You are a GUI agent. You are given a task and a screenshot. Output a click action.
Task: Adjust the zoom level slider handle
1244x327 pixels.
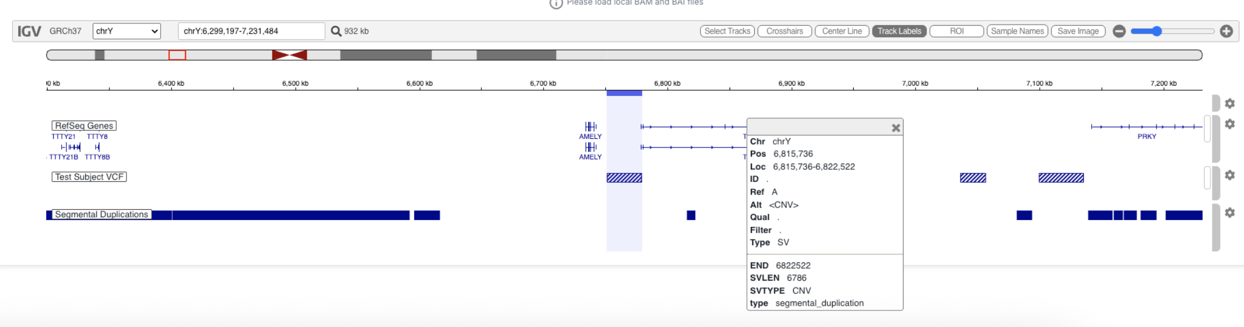pos(1156,31)
